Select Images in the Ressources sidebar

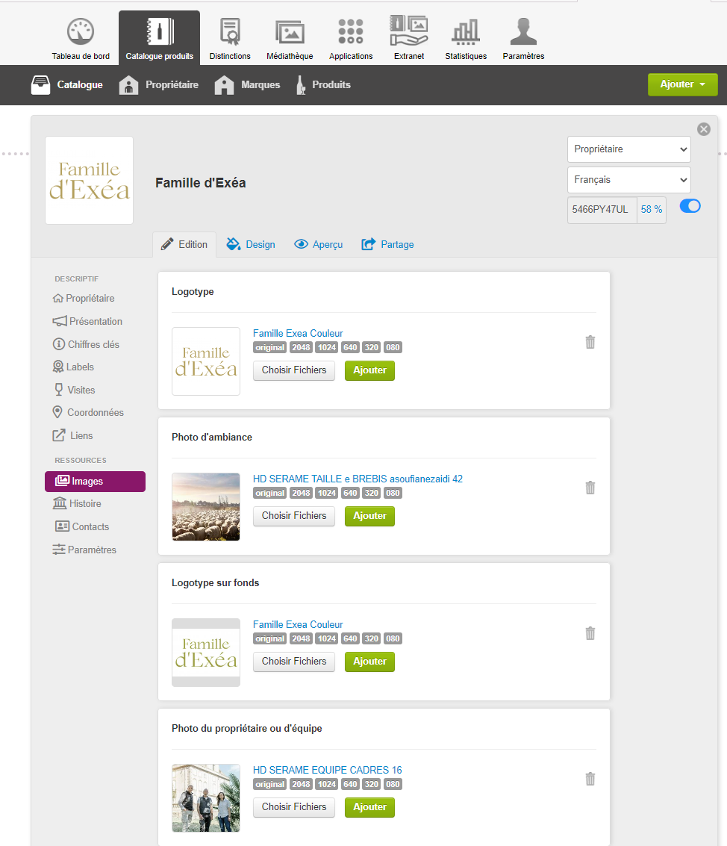pyautogui.click(x=95, y=482)
